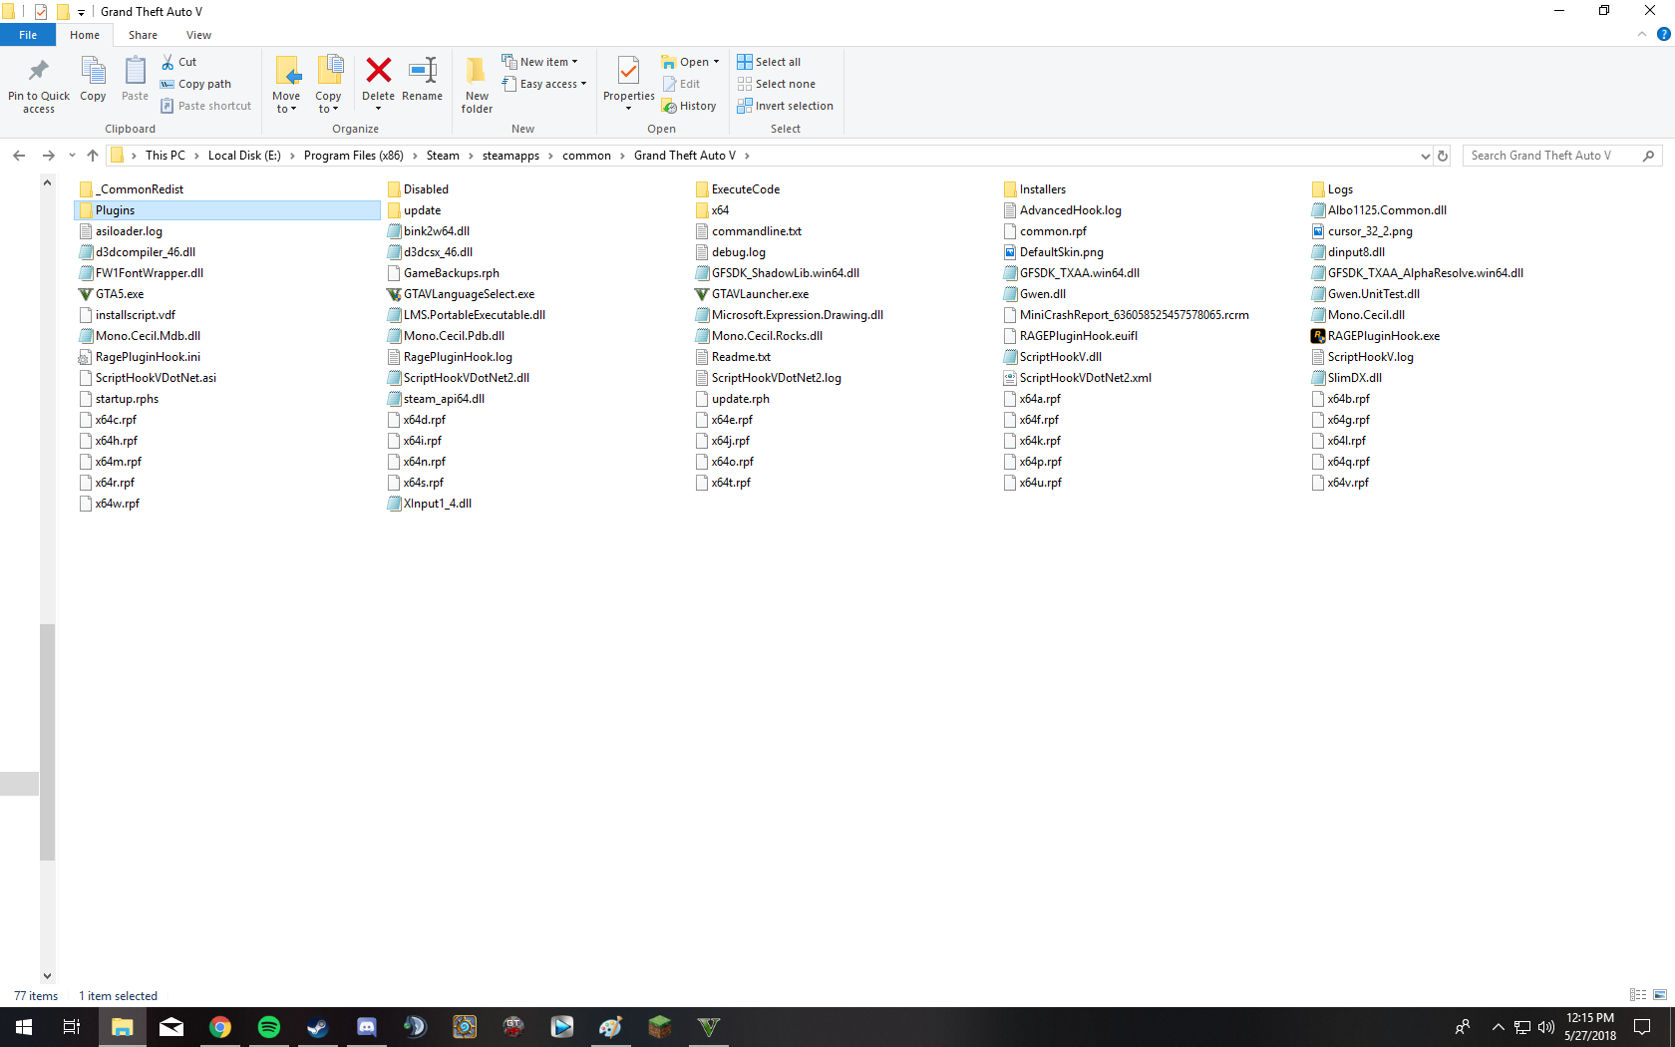Click Select all in the ribbon
The height and width of the screenshot is (1047, 1675).
point(769,62)
